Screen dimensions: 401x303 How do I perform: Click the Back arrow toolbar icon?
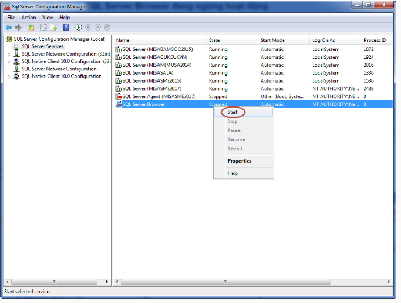coord(8,27)
